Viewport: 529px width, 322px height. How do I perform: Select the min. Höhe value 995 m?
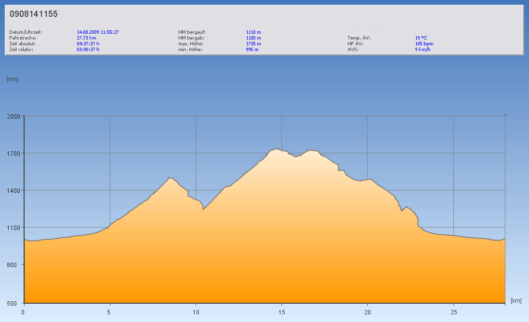click(x=252, y=50)
